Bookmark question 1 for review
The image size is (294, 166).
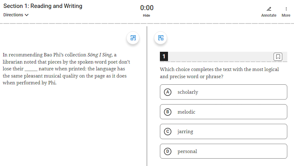point(278,56)
